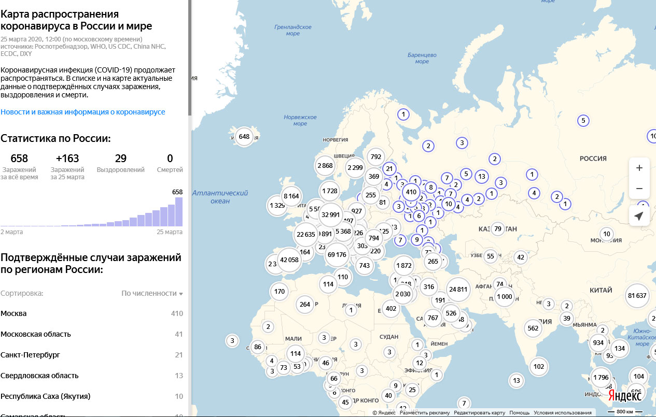Click the geolocation arrow button

[639, 216]
